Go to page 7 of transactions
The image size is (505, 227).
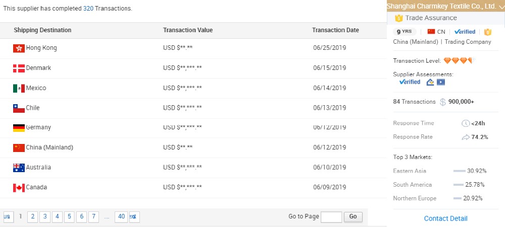tap(93, 216)
